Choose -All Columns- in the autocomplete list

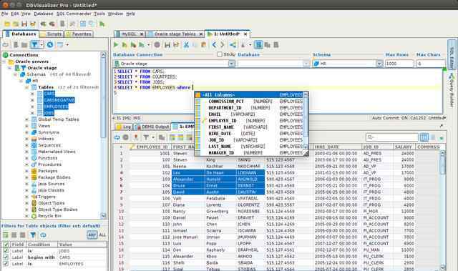point(249,95)
